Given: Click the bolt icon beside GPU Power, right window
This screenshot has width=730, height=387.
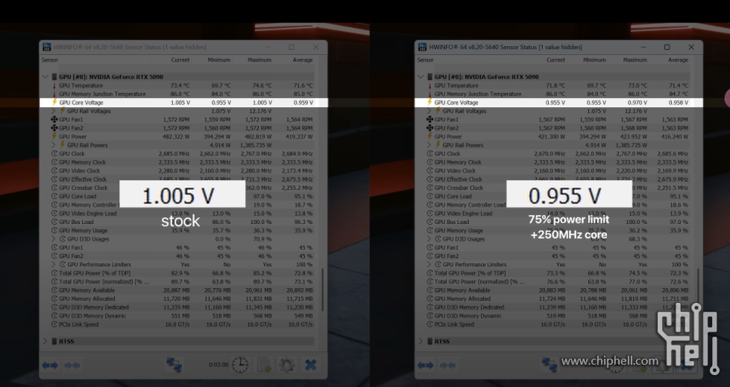Looking at the screenshot, I should (429, 137).
